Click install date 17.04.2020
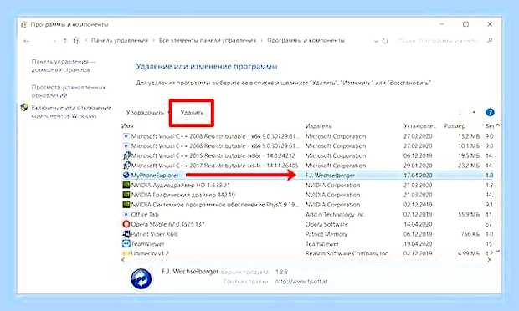 click(418, 176)
